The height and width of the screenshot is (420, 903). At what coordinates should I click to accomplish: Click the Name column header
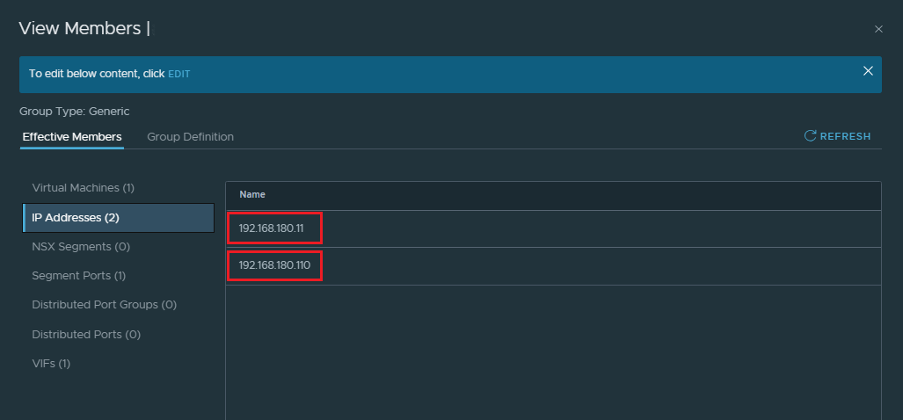pos(252,195)
